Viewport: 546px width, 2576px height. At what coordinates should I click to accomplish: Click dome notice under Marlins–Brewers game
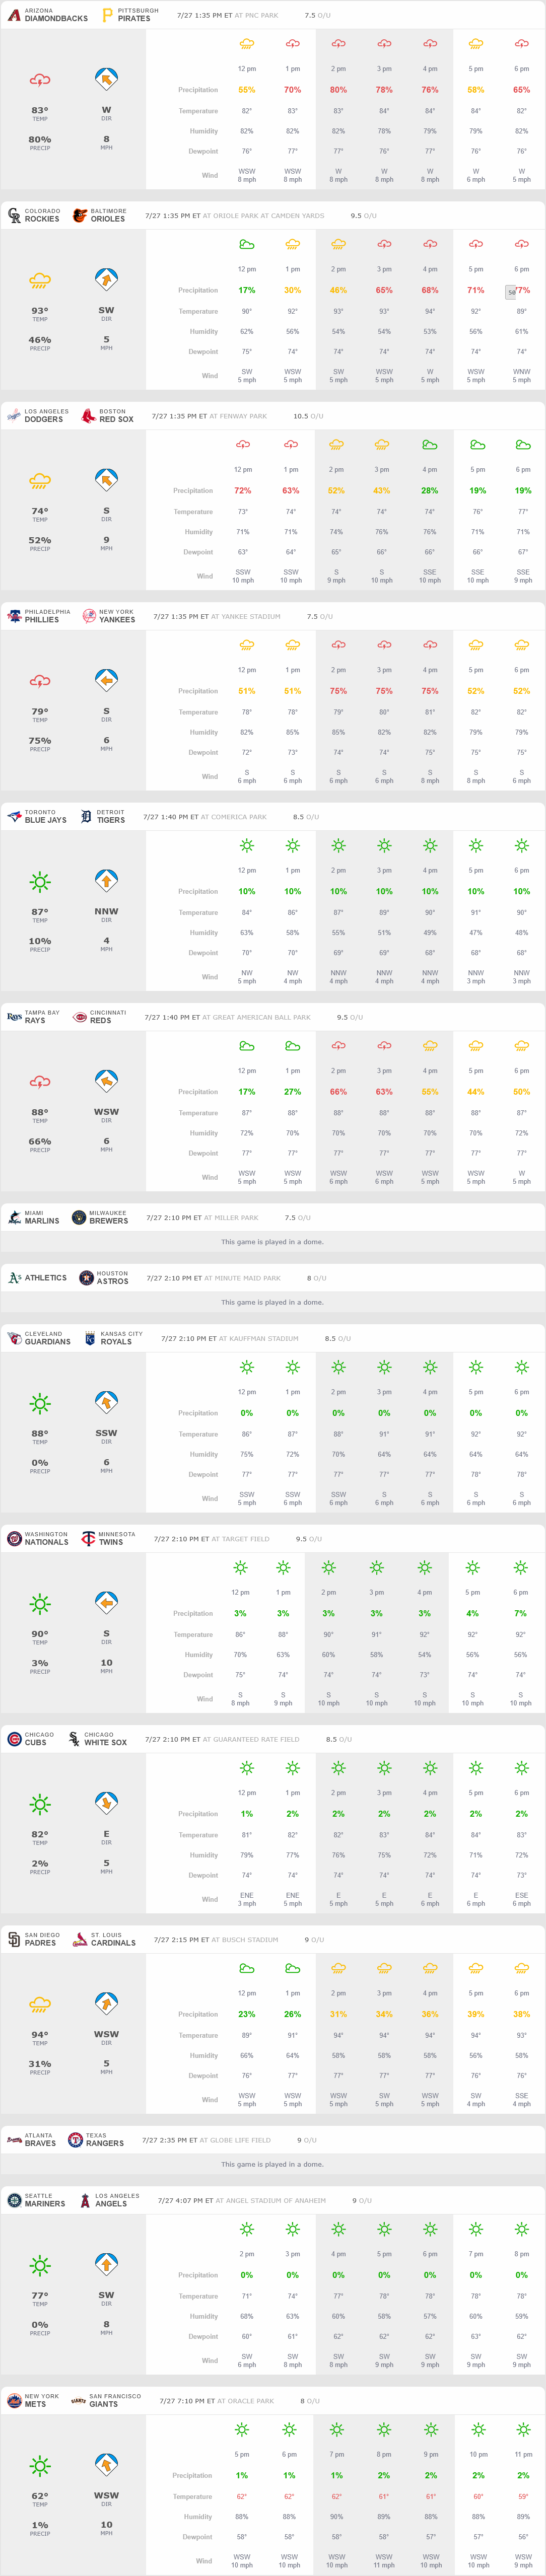(272, 1242)
